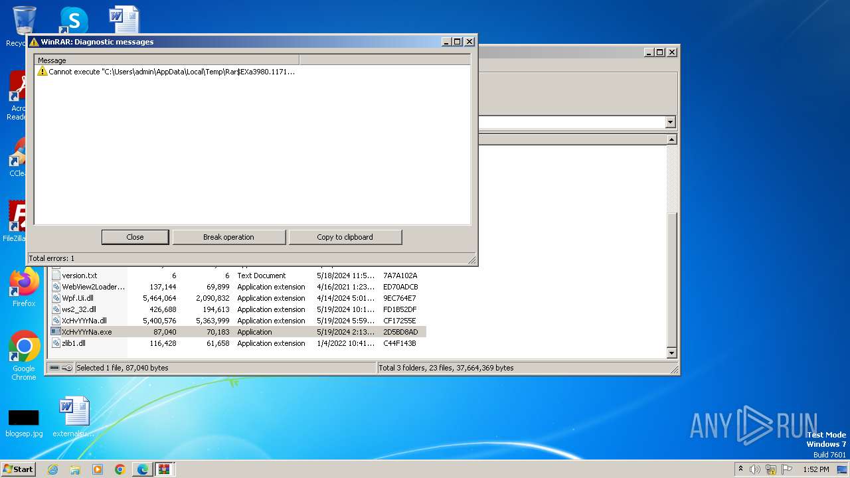Select the WebView2Loader file row
Screen dimensions: 850x478
[x=238, y=287]
